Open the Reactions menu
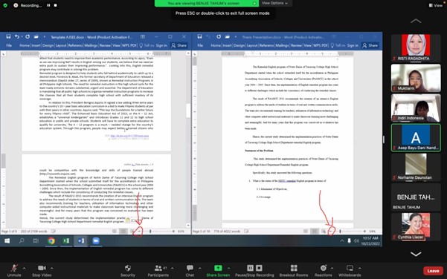Viewport: 447px width, 279px height. pyautogui.click(x=324, y=271)
